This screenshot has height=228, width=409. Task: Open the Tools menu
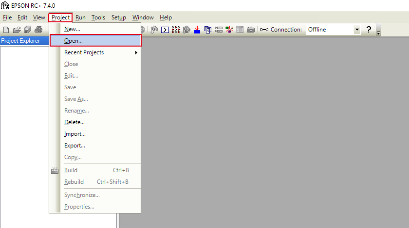[98, 17]
